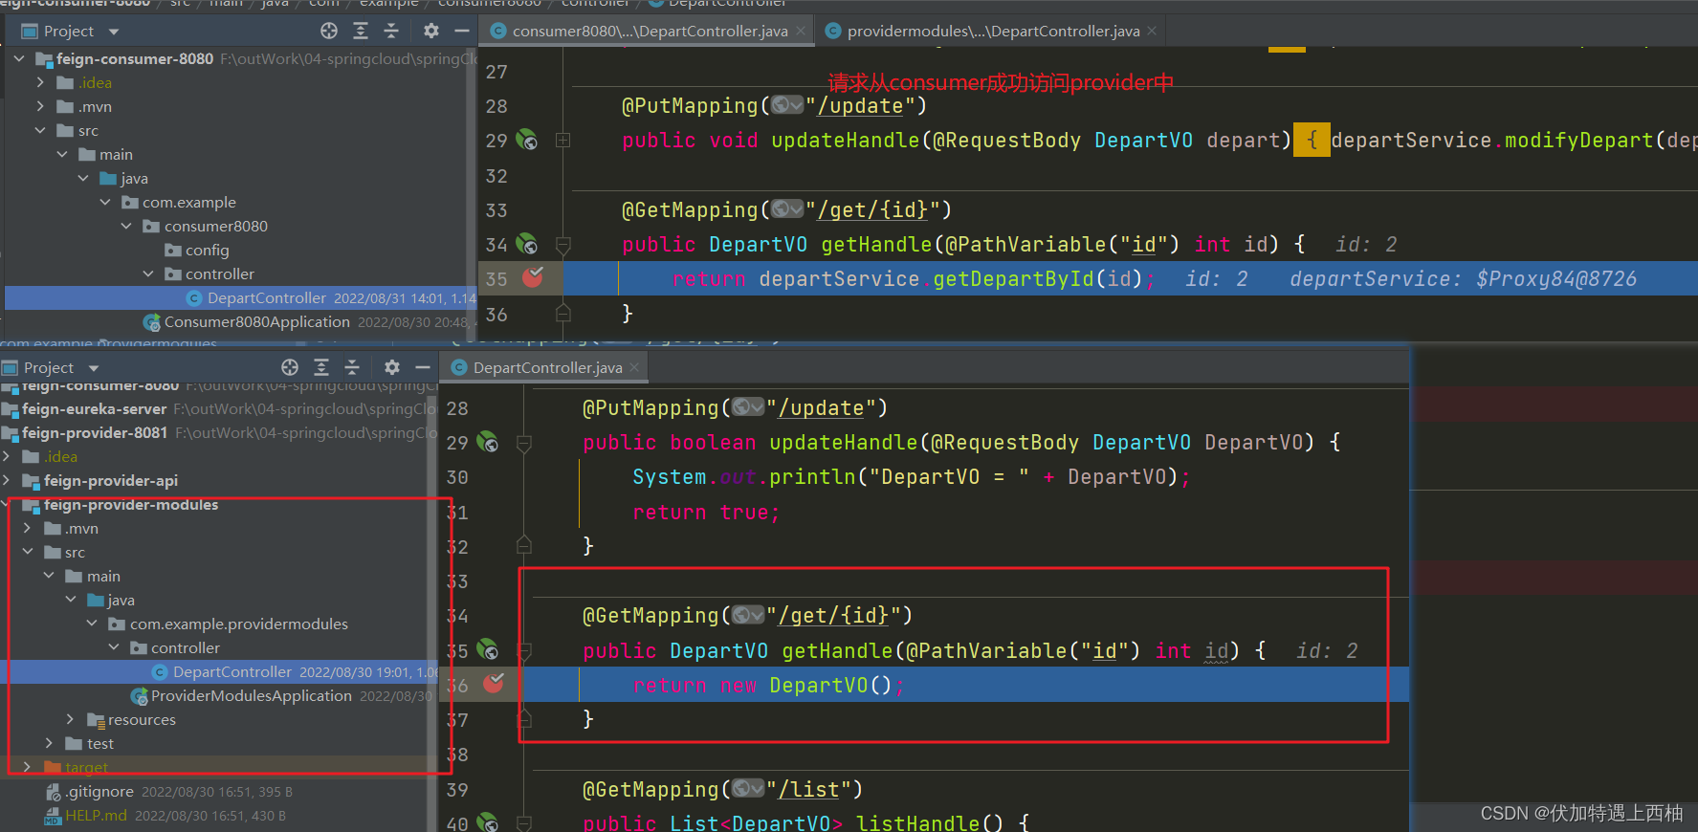Close providermodules DepartController.java tab
This screenshot has height=832, width=1698.
(x=1153, y=31)
